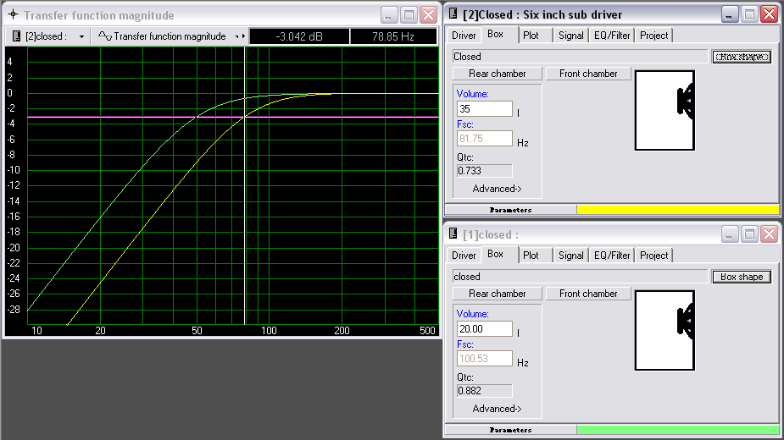The height and width of the screenshot is (440, 784).
Task: Expand Advanced-> in [1]closed window
Action: point(497,409)
